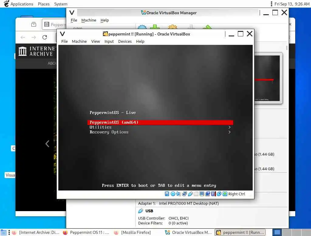This screenshot has width=311, height=236.
Task: Click the USB devices status icon
Action: point(190,194)
